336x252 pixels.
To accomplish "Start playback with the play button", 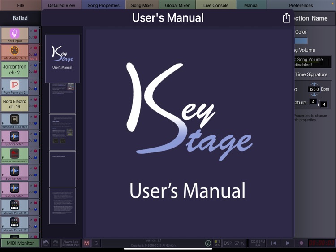I will pyautogui.click(x=287, y=243).
